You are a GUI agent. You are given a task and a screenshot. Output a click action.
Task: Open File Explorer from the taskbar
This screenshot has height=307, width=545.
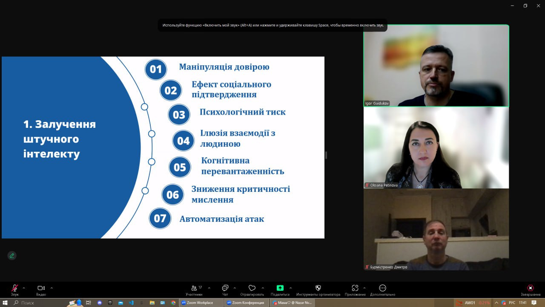(152, 303)
